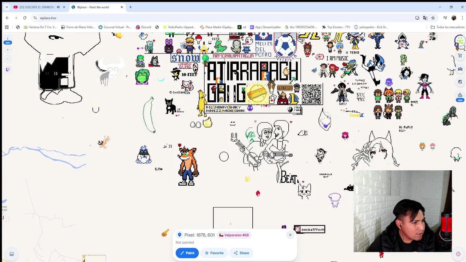Zoom in with the plus map button
Viewport: 466px width, 262px height.
point(8,51)
